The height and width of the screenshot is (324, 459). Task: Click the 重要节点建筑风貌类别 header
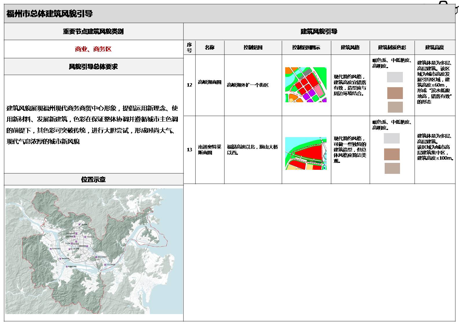[93, 31]
